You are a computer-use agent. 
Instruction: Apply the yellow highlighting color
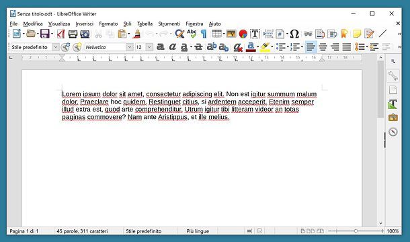[265, 47]
